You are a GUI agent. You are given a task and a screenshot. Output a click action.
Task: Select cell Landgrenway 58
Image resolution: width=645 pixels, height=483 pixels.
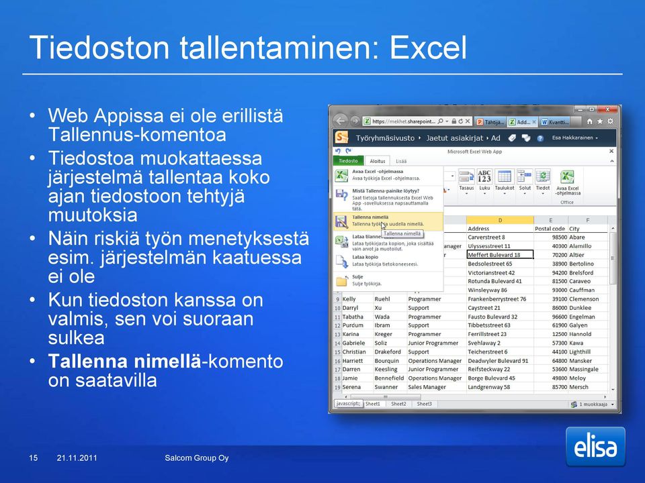(500, 387)
